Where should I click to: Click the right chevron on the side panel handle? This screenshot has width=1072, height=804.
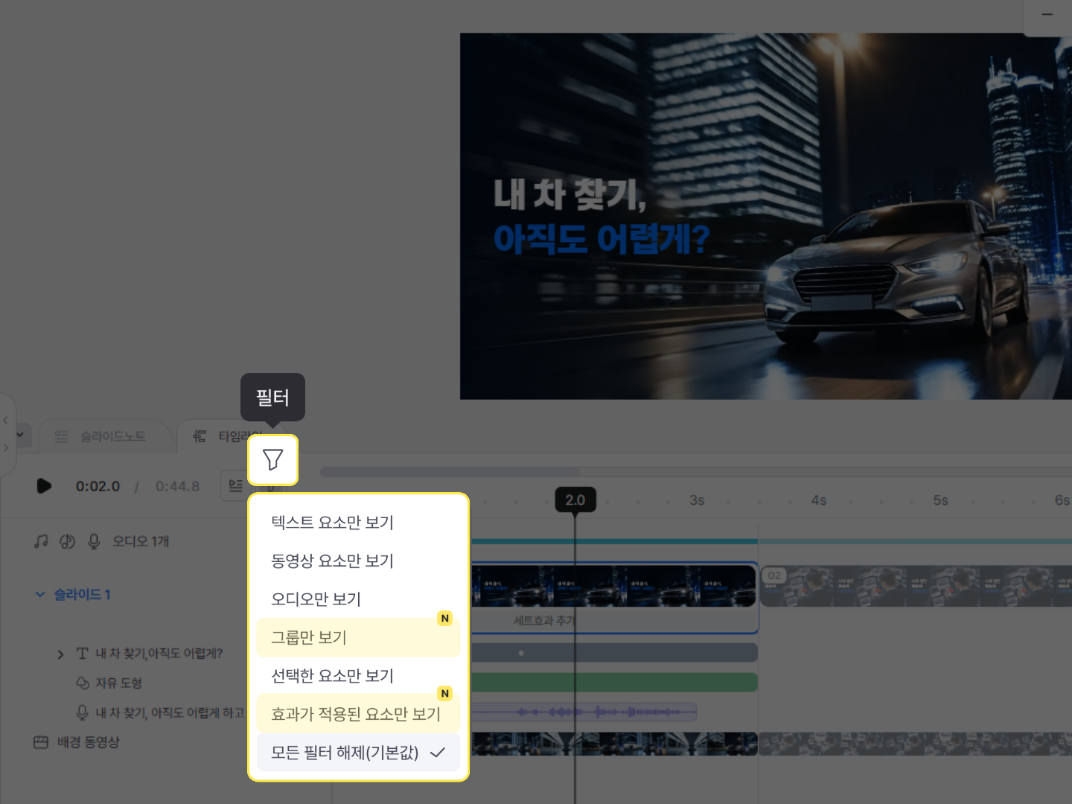(6, 447)
